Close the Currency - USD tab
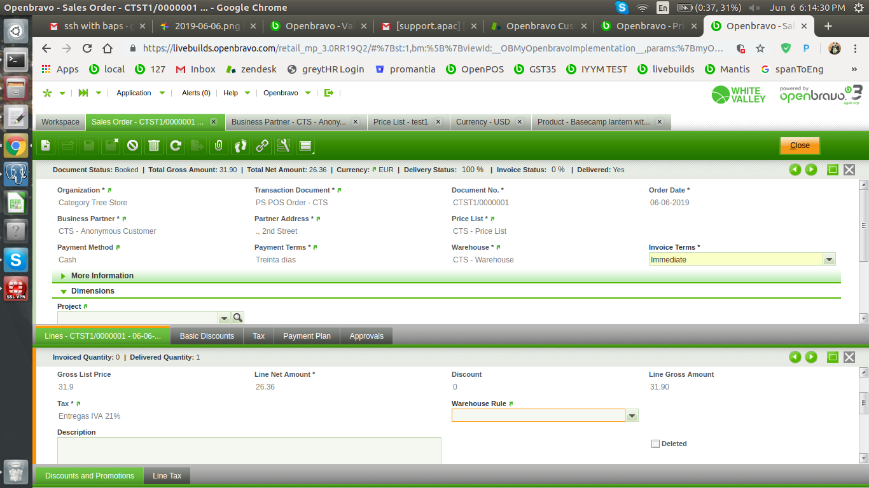This screenshot has height=488, width=869. pos(519,122)
